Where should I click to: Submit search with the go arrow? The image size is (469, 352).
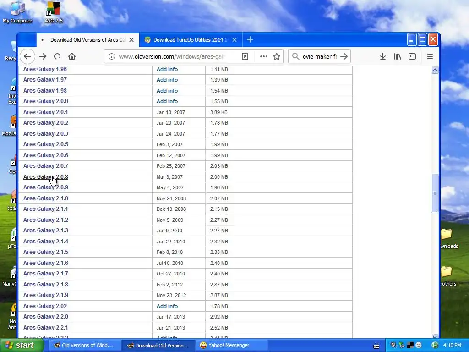click(x=344, y=56)
